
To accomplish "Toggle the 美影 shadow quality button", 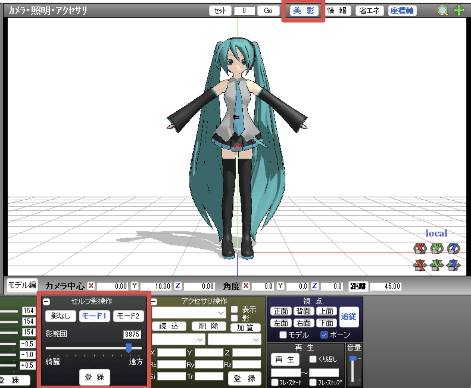I will pos(304,11).
